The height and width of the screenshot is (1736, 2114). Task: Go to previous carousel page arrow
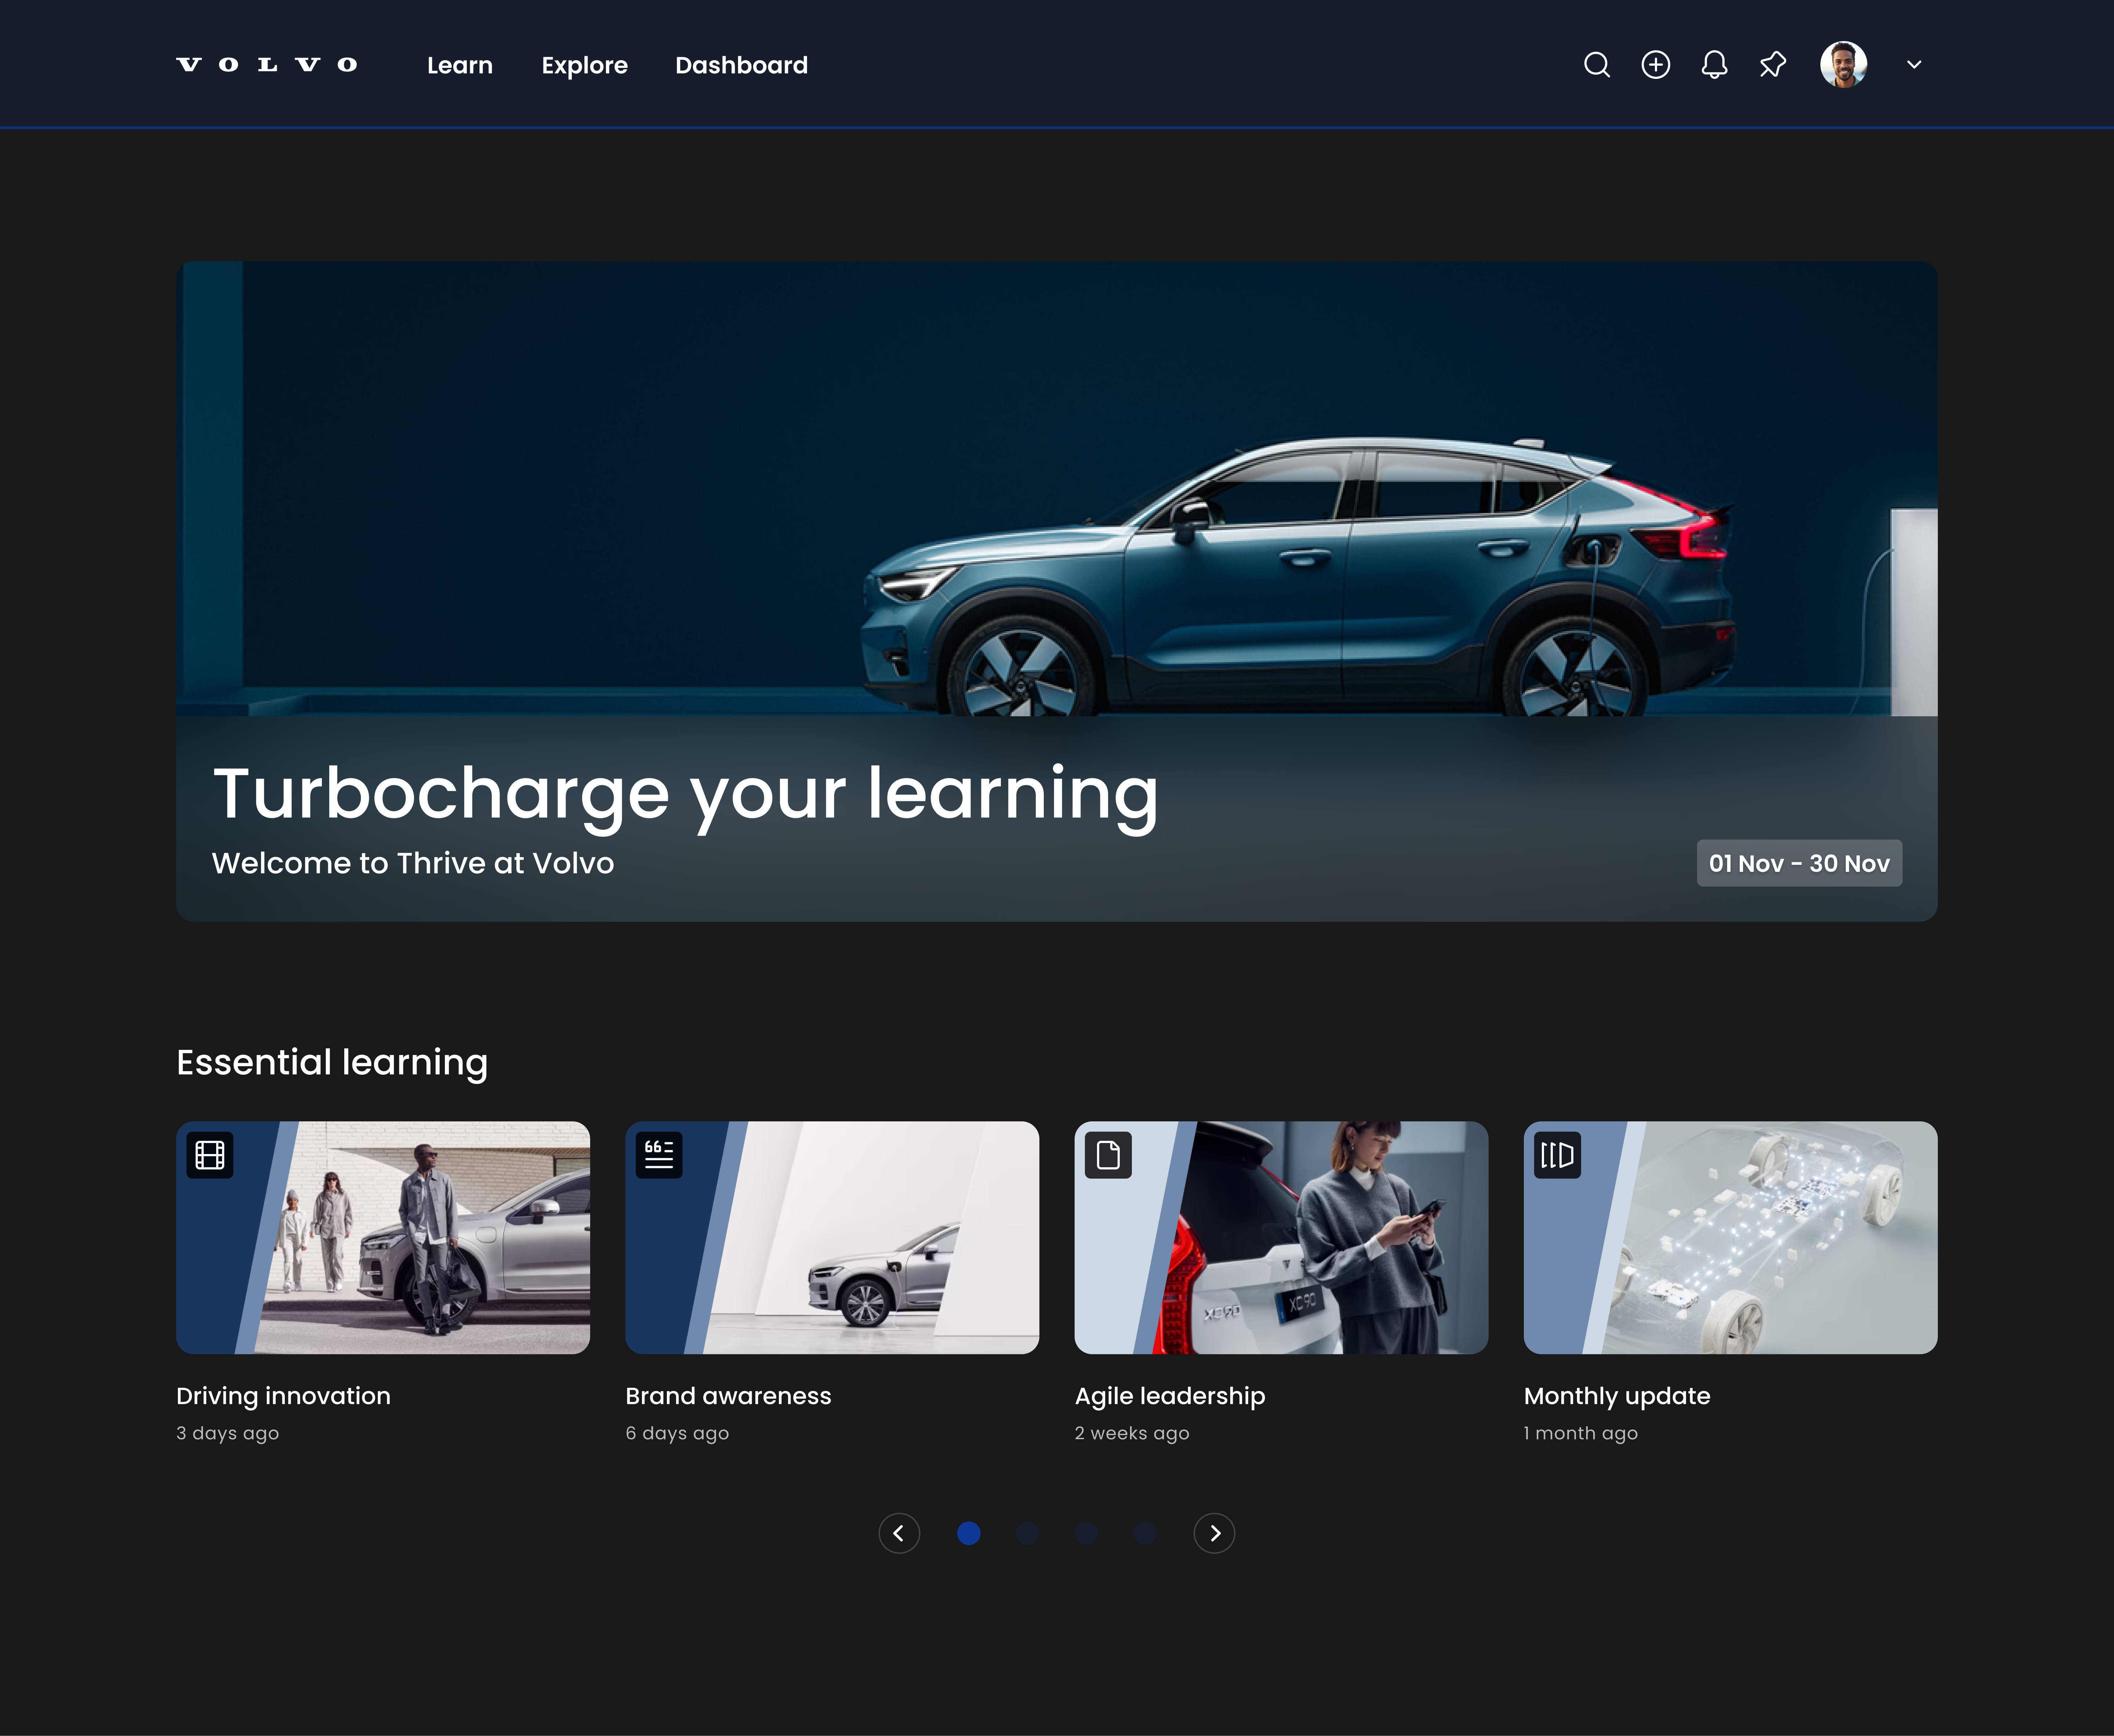(x=899, y=1533)
